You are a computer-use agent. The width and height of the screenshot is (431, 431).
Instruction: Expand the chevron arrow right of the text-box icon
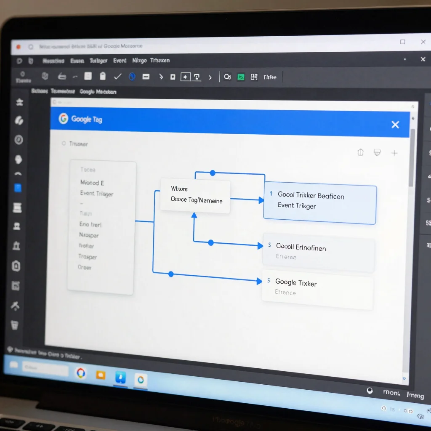[x=210, y=77]
